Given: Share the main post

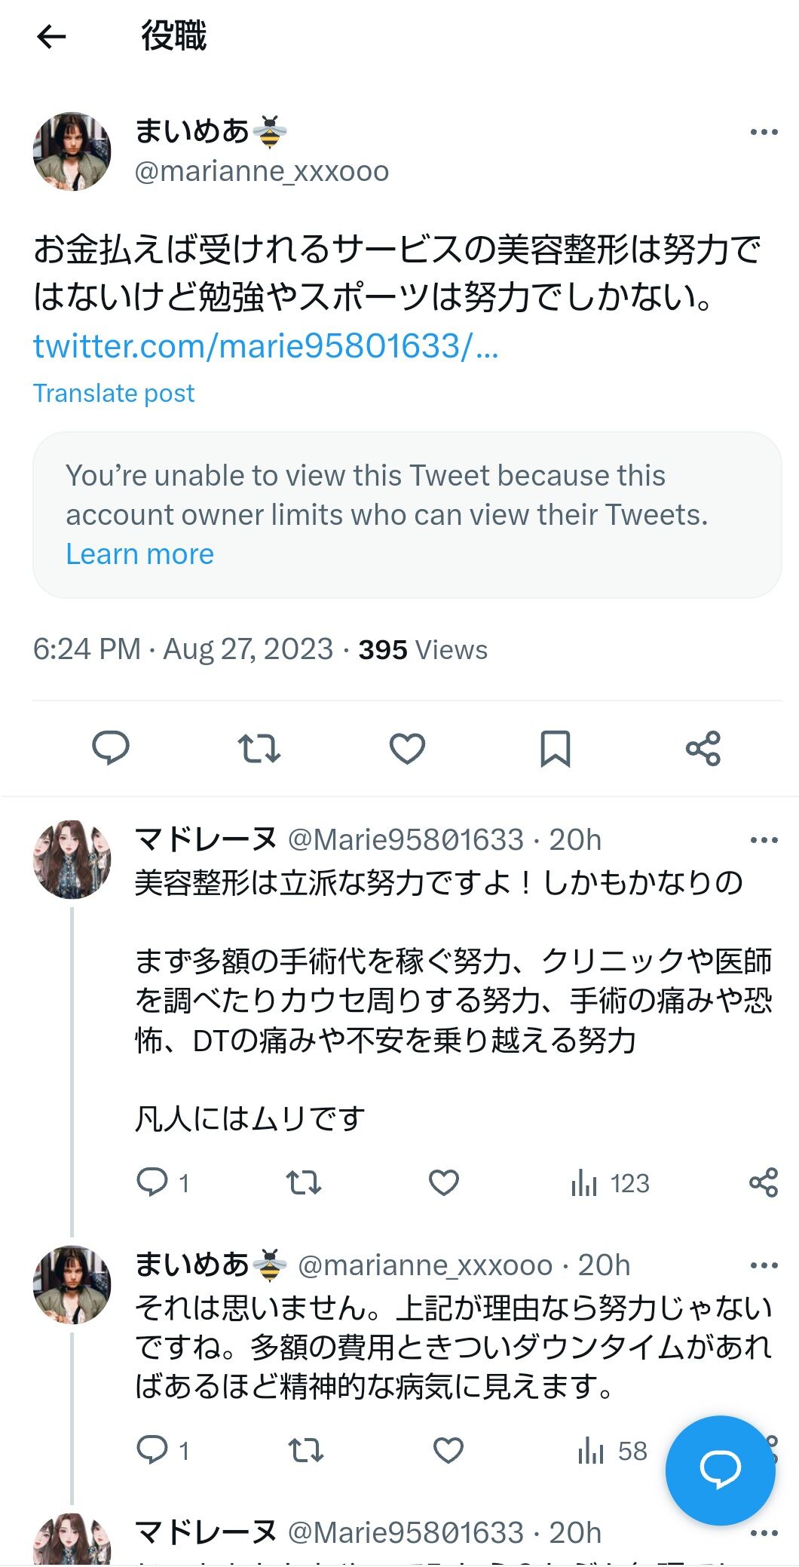Looking at the screenshot, I should (703, 748).
